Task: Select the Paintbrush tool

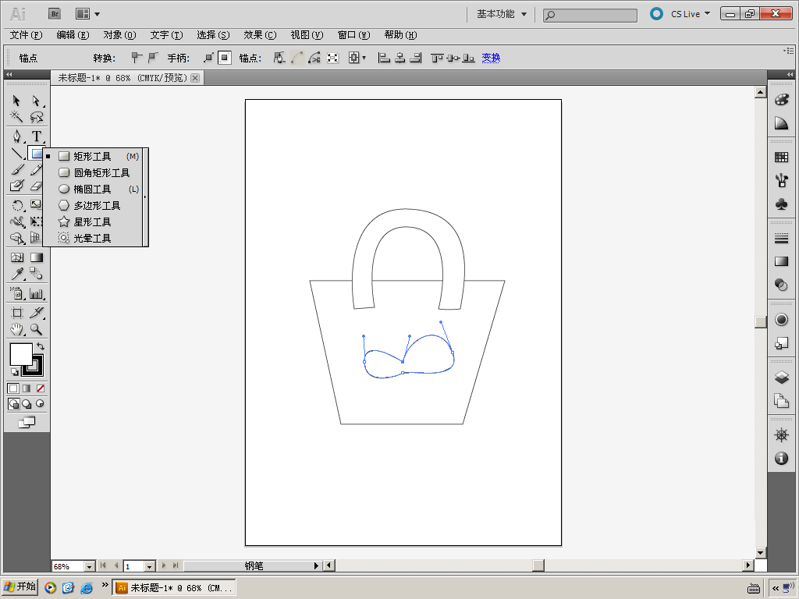Action: click(x=16, y=169)
